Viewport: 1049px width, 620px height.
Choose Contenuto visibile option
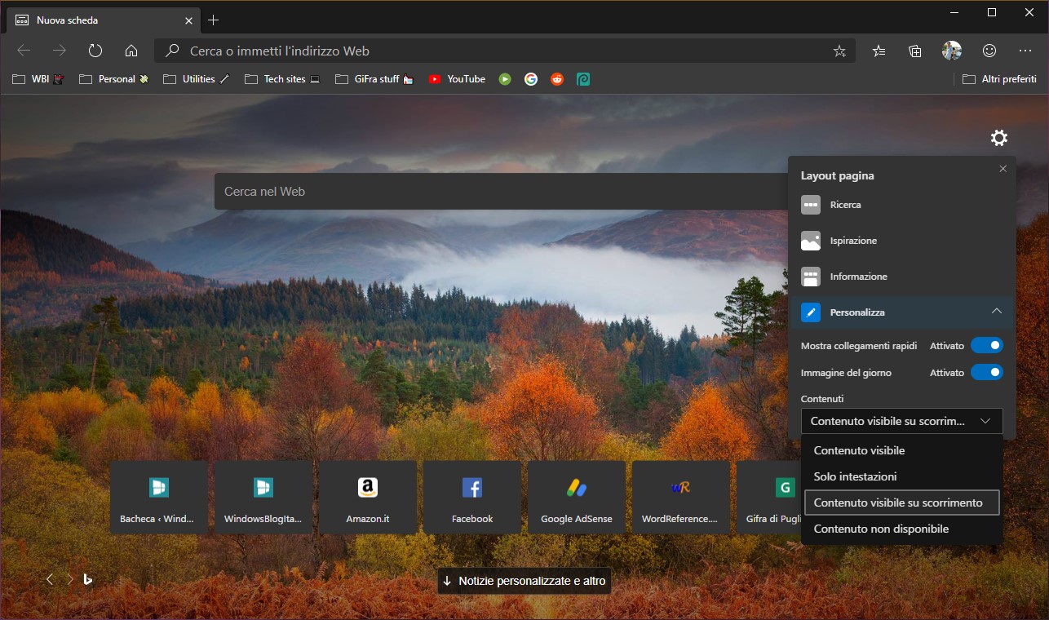click(901, 450)
